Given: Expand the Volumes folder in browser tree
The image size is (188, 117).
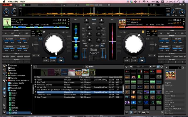Looking at the screenshot, I should 7,66.
